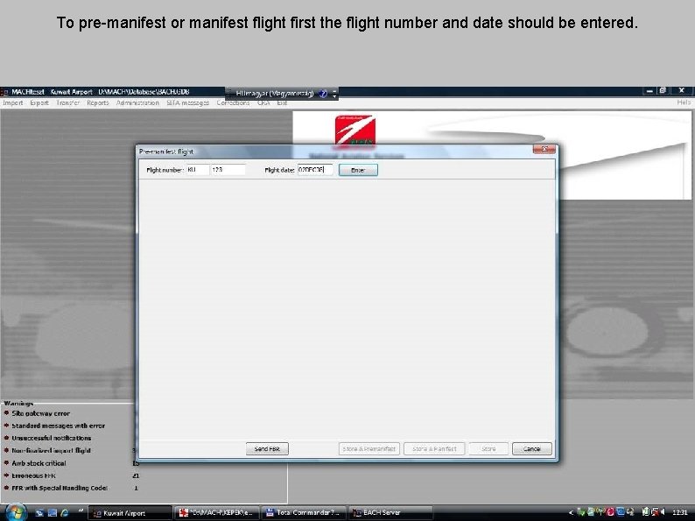Viewport: 695px width, 521px height.
Task: Close the Pre-manifest flight dialog
Action: click(x=544, y=150)
